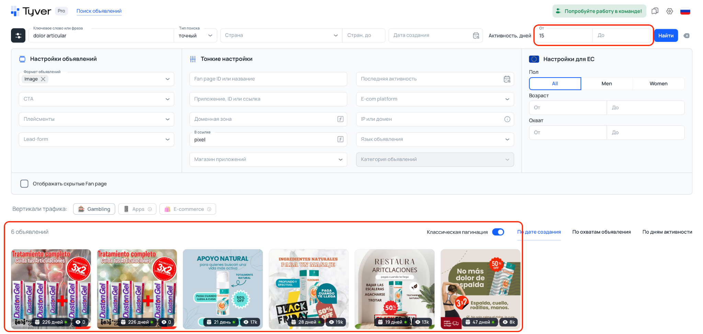Click the filter settings slider icon
Screen dimensions: 703x334
tap(18, 35)
